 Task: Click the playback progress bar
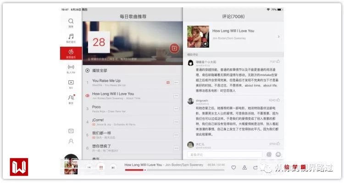pyautogui.click(x=175, y=170)
